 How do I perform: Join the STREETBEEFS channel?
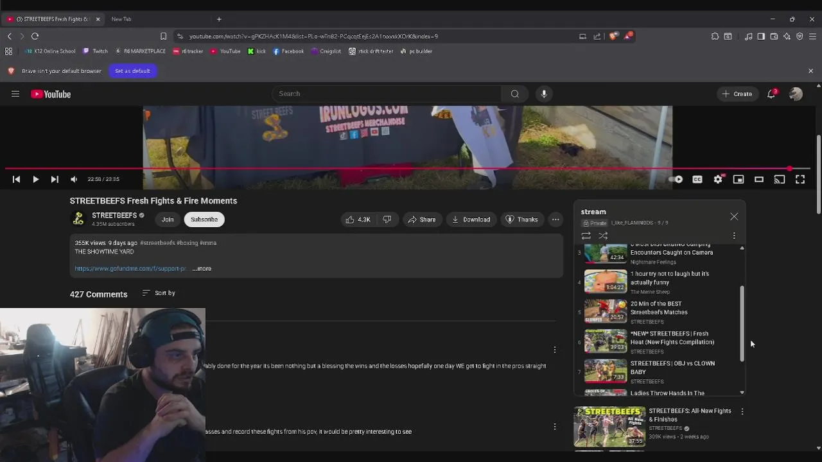(x=168, y=219)
